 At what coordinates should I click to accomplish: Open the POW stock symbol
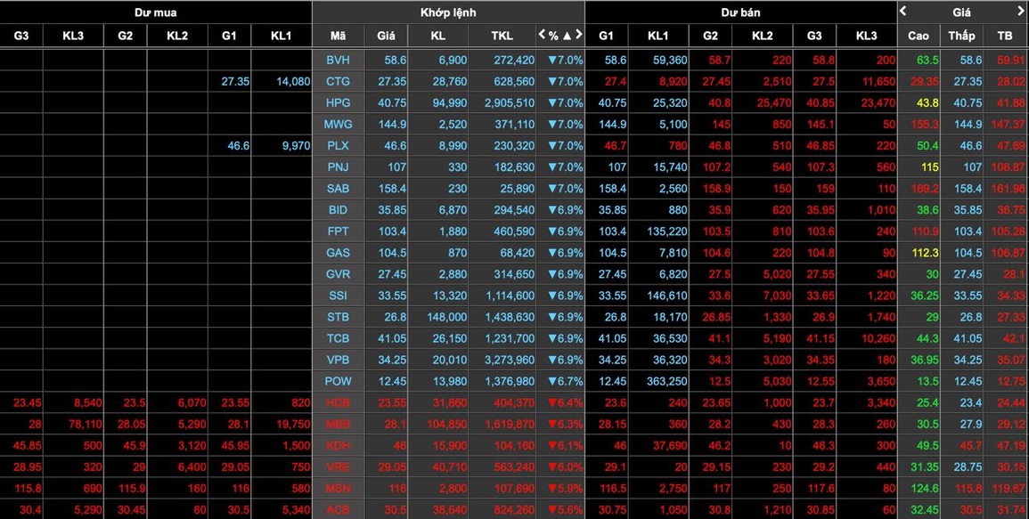tap(338, 381)
